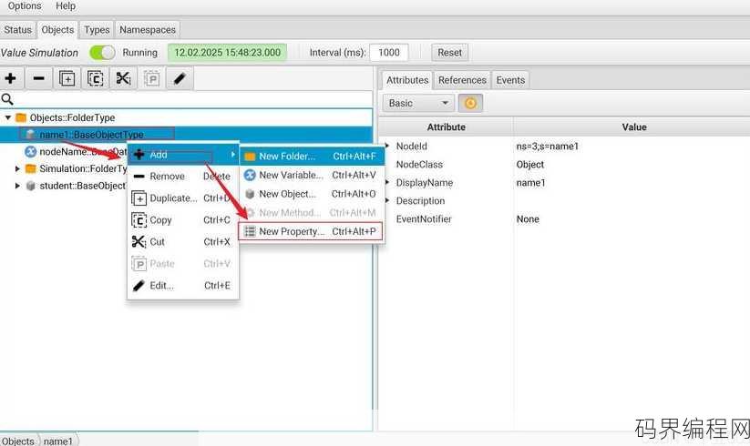
Task: Open the Help menu
Action: [66, 6]
